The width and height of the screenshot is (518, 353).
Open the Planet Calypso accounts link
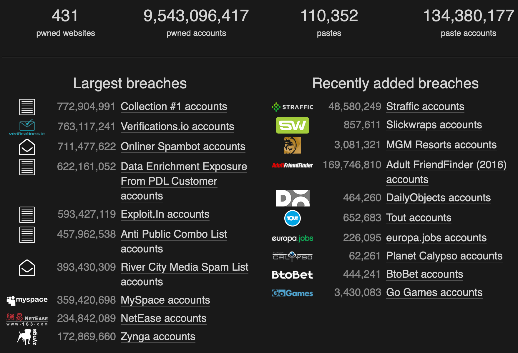pyautogui.click(x=444, y=256)
